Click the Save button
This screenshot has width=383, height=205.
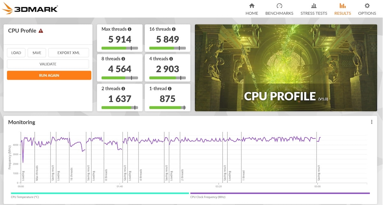pos(37,53)
